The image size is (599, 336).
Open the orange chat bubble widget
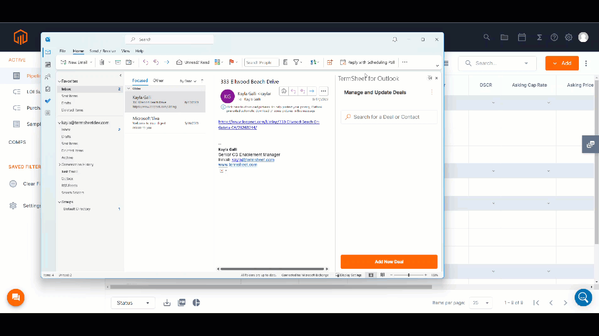(x=15, y=298)
